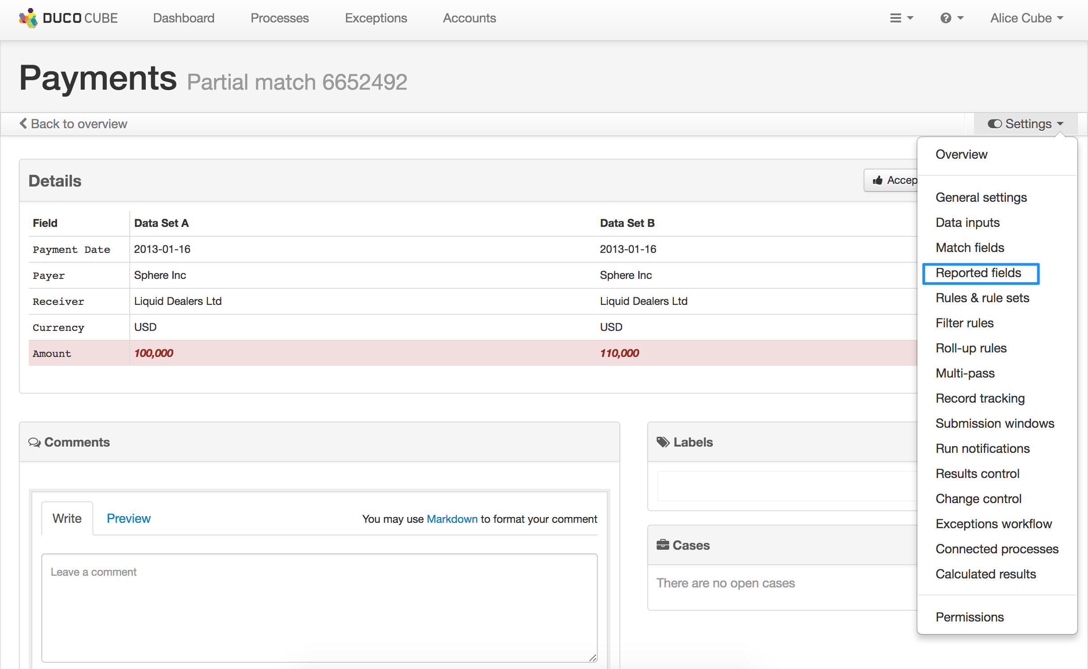Click the empty Labels input field

tap(785, 486)
